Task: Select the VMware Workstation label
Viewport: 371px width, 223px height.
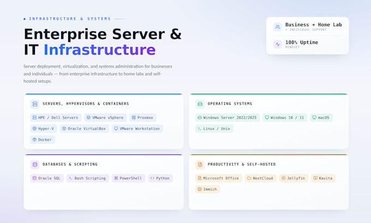Action: (140, 129)
